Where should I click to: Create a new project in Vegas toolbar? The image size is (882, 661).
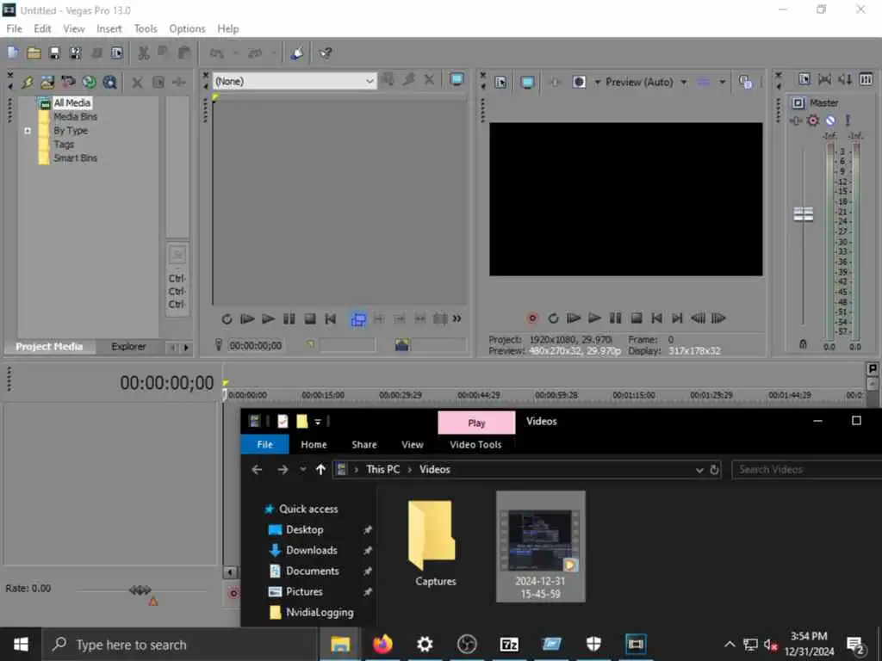[13, 53]
